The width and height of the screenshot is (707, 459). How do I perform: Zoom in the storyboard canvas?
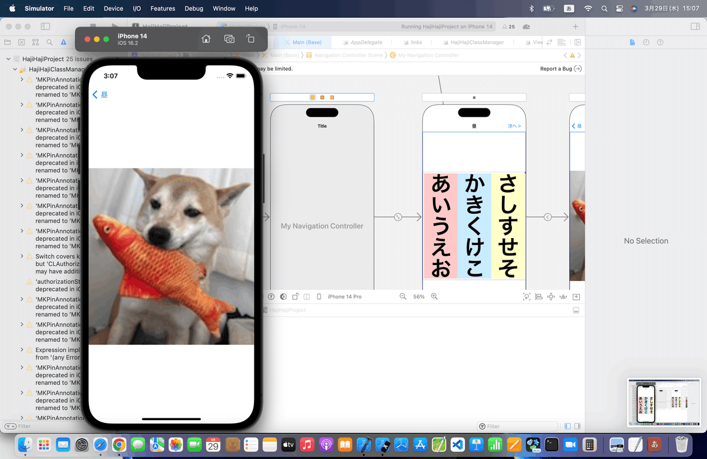(x=434, y=296)
